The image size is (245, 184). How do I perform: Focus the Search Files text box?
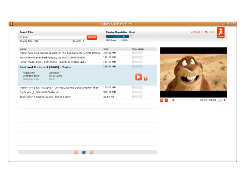coord(52,37)
